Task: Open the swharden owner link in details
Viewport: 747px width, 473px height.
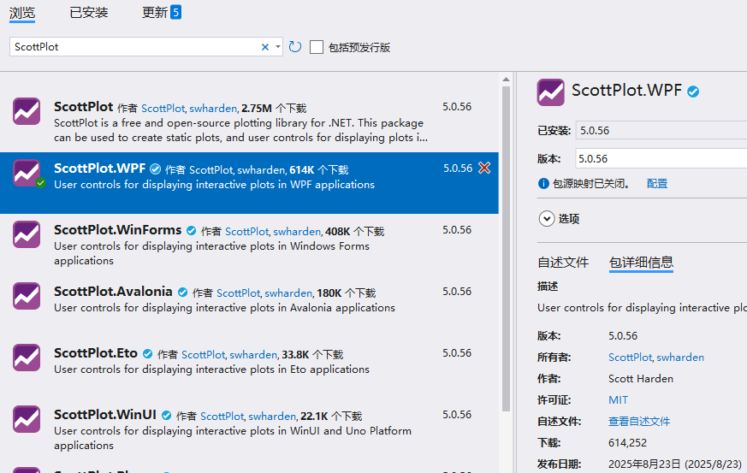Action: click(x=680, y=358)
